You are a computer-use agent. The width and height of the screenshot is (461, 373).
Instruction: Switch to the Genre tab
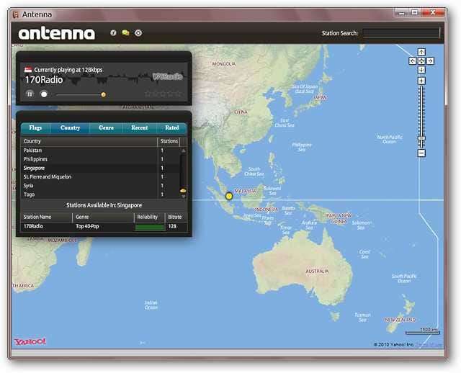click(106, 127)
